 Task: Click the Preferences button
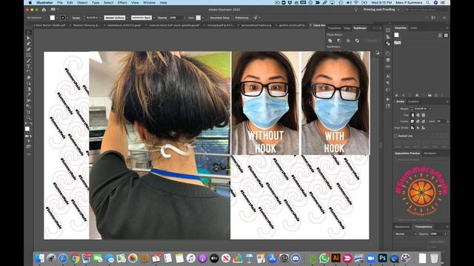[242, 18]
